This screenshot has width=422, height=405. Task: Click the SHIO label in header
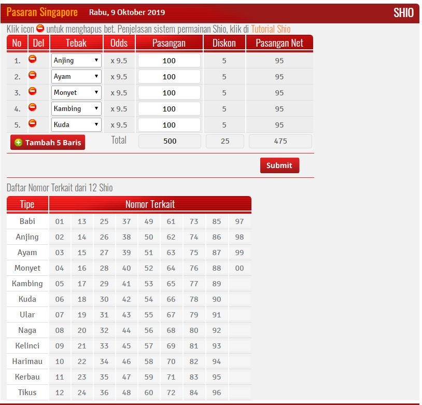pos(403,12)
